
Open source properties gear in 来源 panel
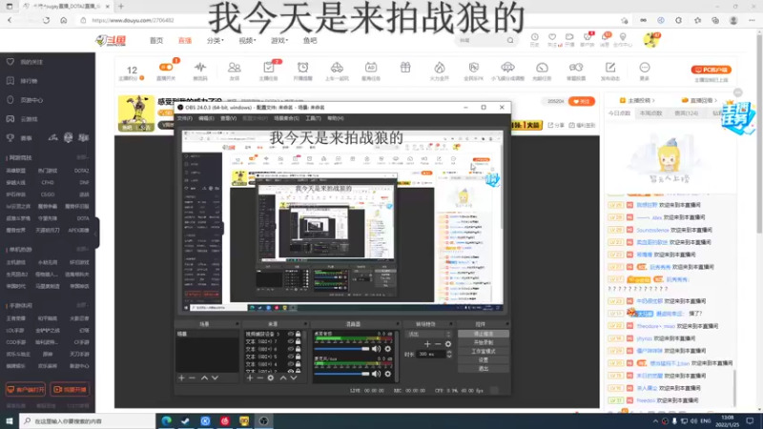click(271, 378)
